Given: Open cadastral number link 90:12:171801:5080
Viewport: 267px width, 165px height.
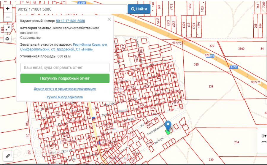Looking at the screenshot, I should 70,21.
